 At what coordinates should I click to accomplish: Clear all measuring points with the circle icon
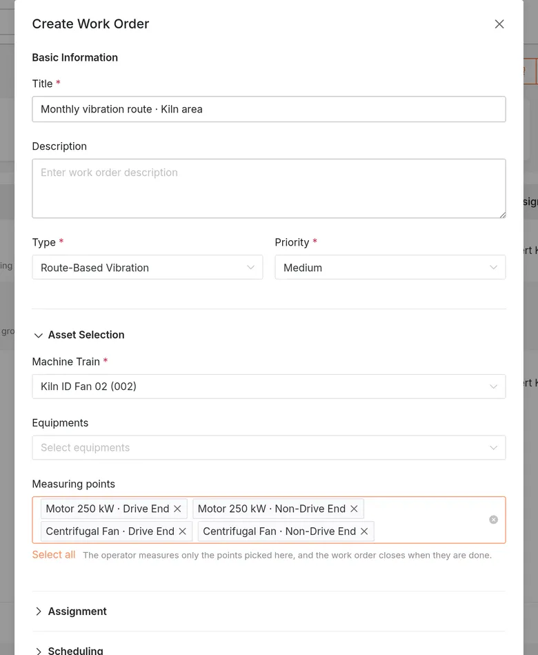pyautogui.click(x=493, y=520)
